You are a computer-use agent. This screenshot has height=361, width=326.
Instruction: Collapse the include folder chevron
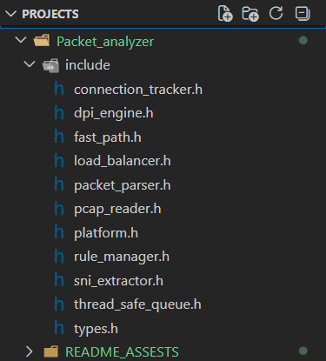pyautogui.click(x=30, y=64)
